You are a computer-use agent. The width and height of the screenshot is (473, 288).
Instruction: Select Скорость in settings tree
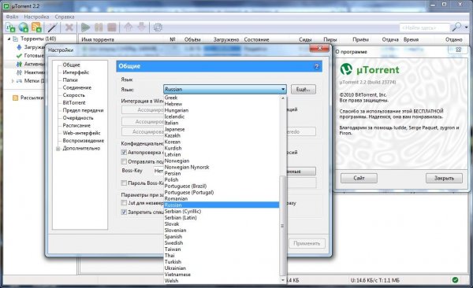[74, 95]
